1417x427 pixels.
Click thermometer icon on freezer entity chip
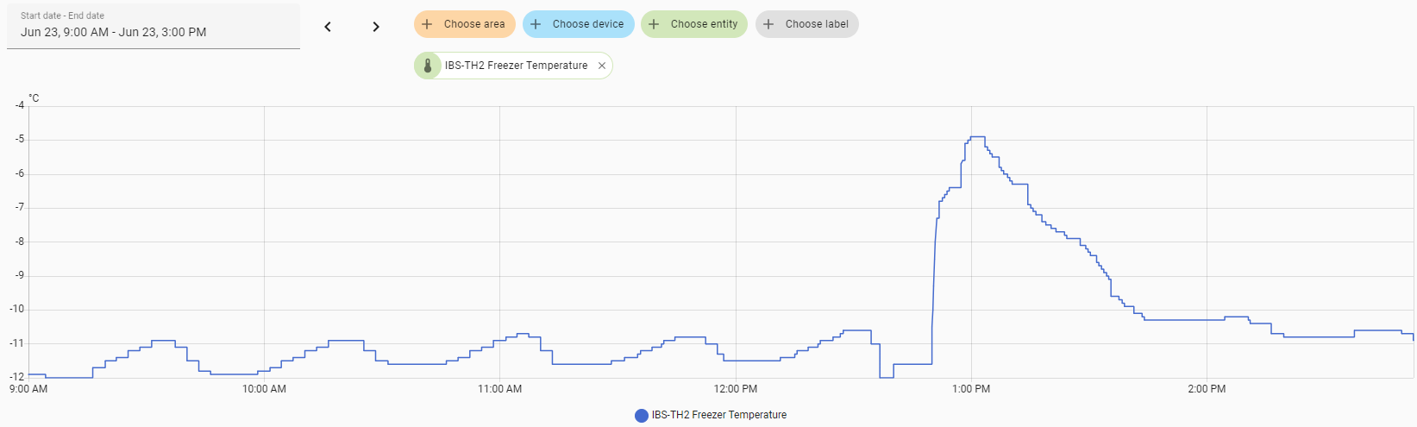click(428, 66)
